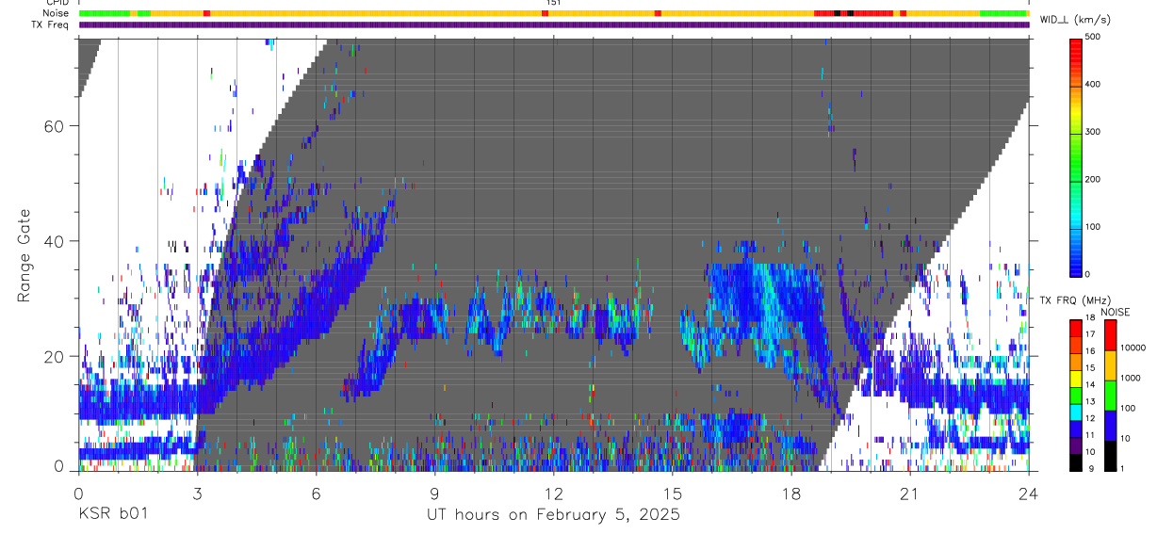Click the 15 tick label on the UT hours axis
Image resolution: width=1157 pixels, height=534 pixels.
point(672,493)
